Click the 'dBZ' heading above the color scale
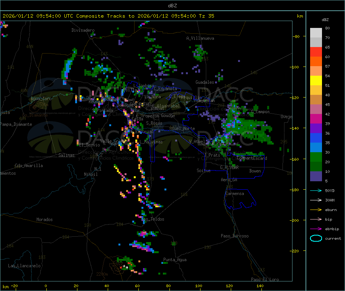The height and width of the screenshot is (291, 345). (x=325, y=20)
